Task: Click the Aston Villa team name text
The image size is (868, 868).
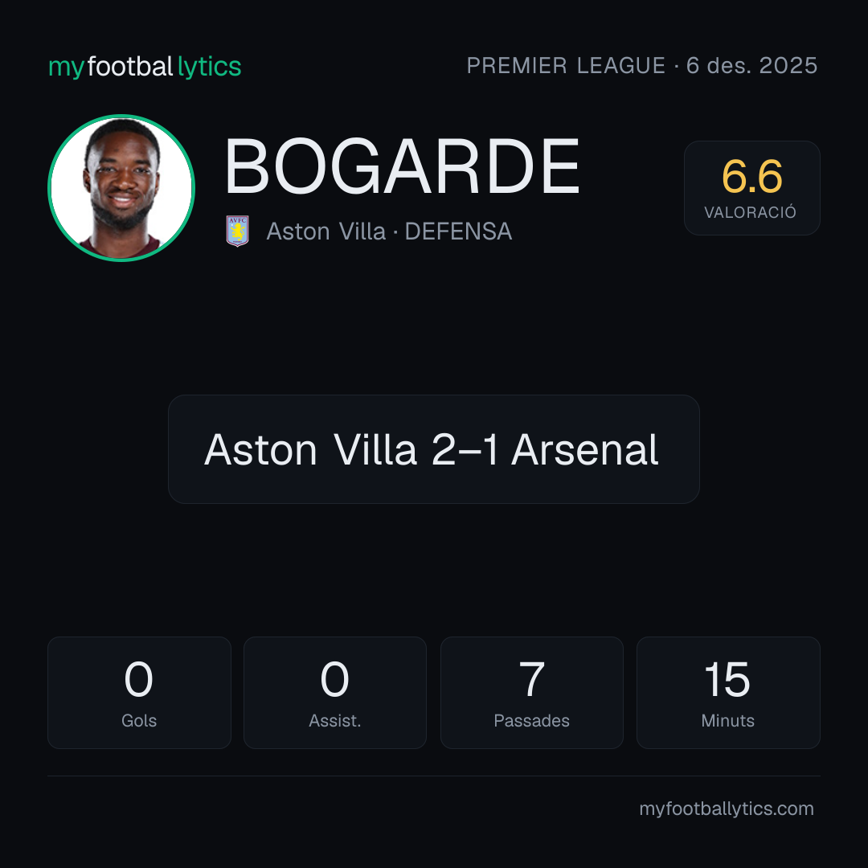Action: point(325,231)
